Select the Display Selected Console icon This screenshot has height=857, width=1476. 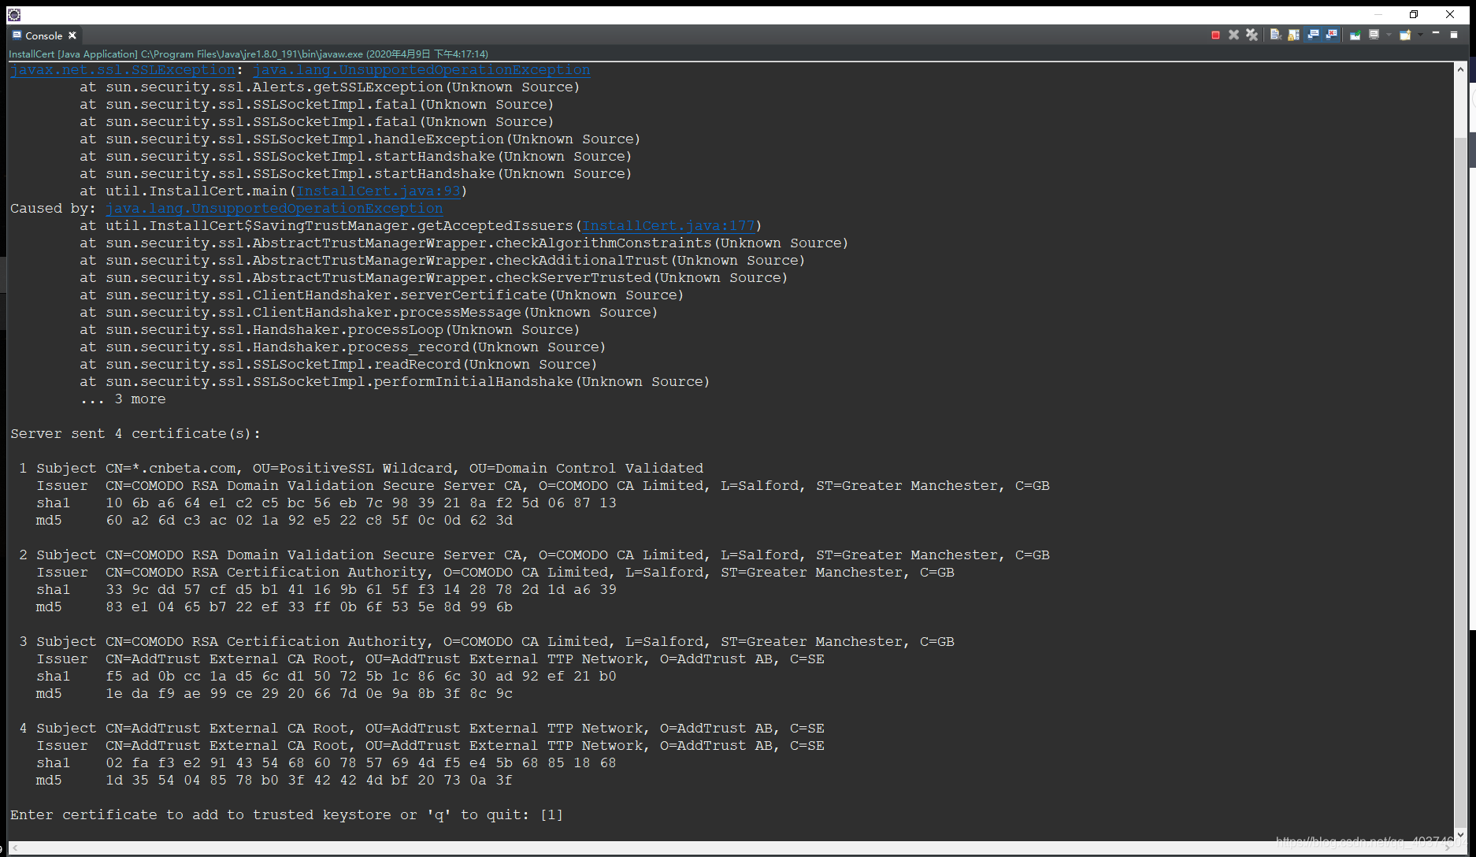click(1374, 35)
